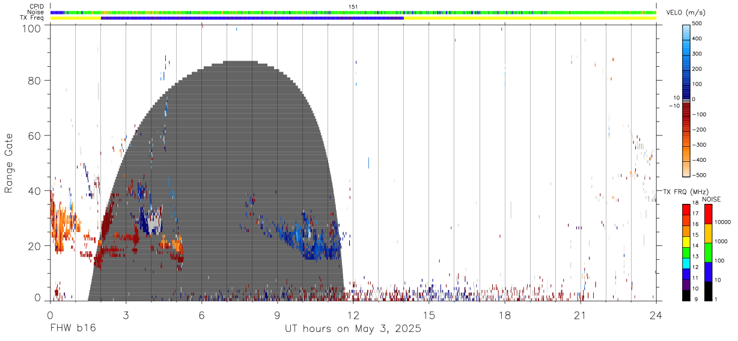Click the CPID value '151'
The image size is (738, 341).
tap(353, 7)
